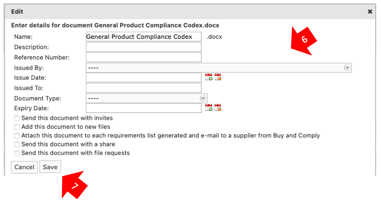The height and width of the screenshot is (202, 381).
Task: Close the Edit dialog with X
Action: [x=370, y=11]
